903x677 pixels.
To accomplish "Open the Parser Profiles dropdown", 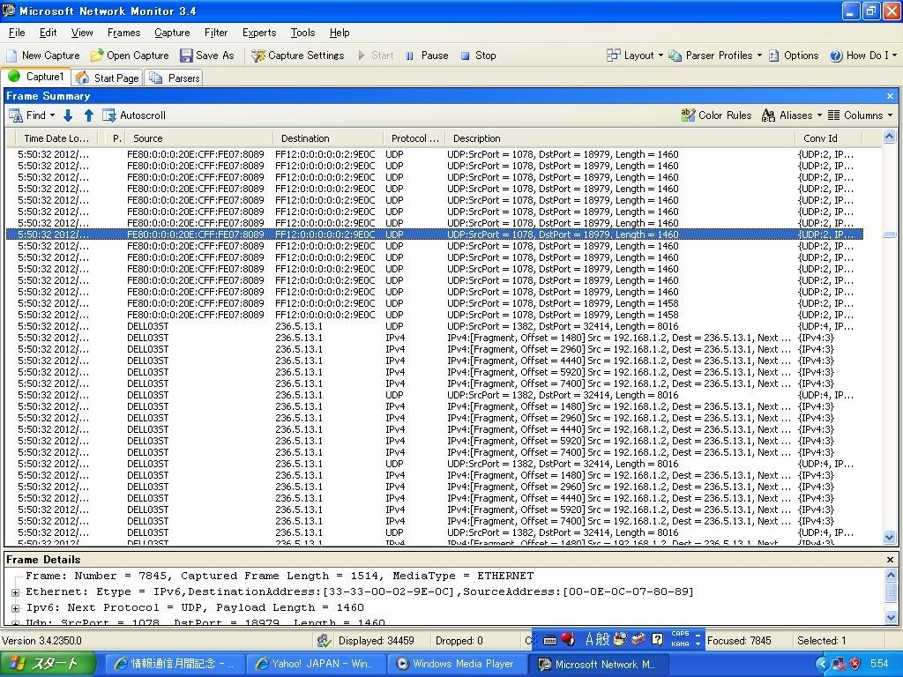I will coord(715,56).
